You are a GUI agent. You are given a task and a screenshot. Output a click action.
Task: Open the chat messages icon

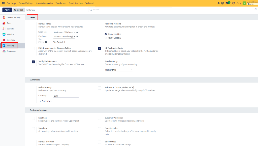point(228,3)
